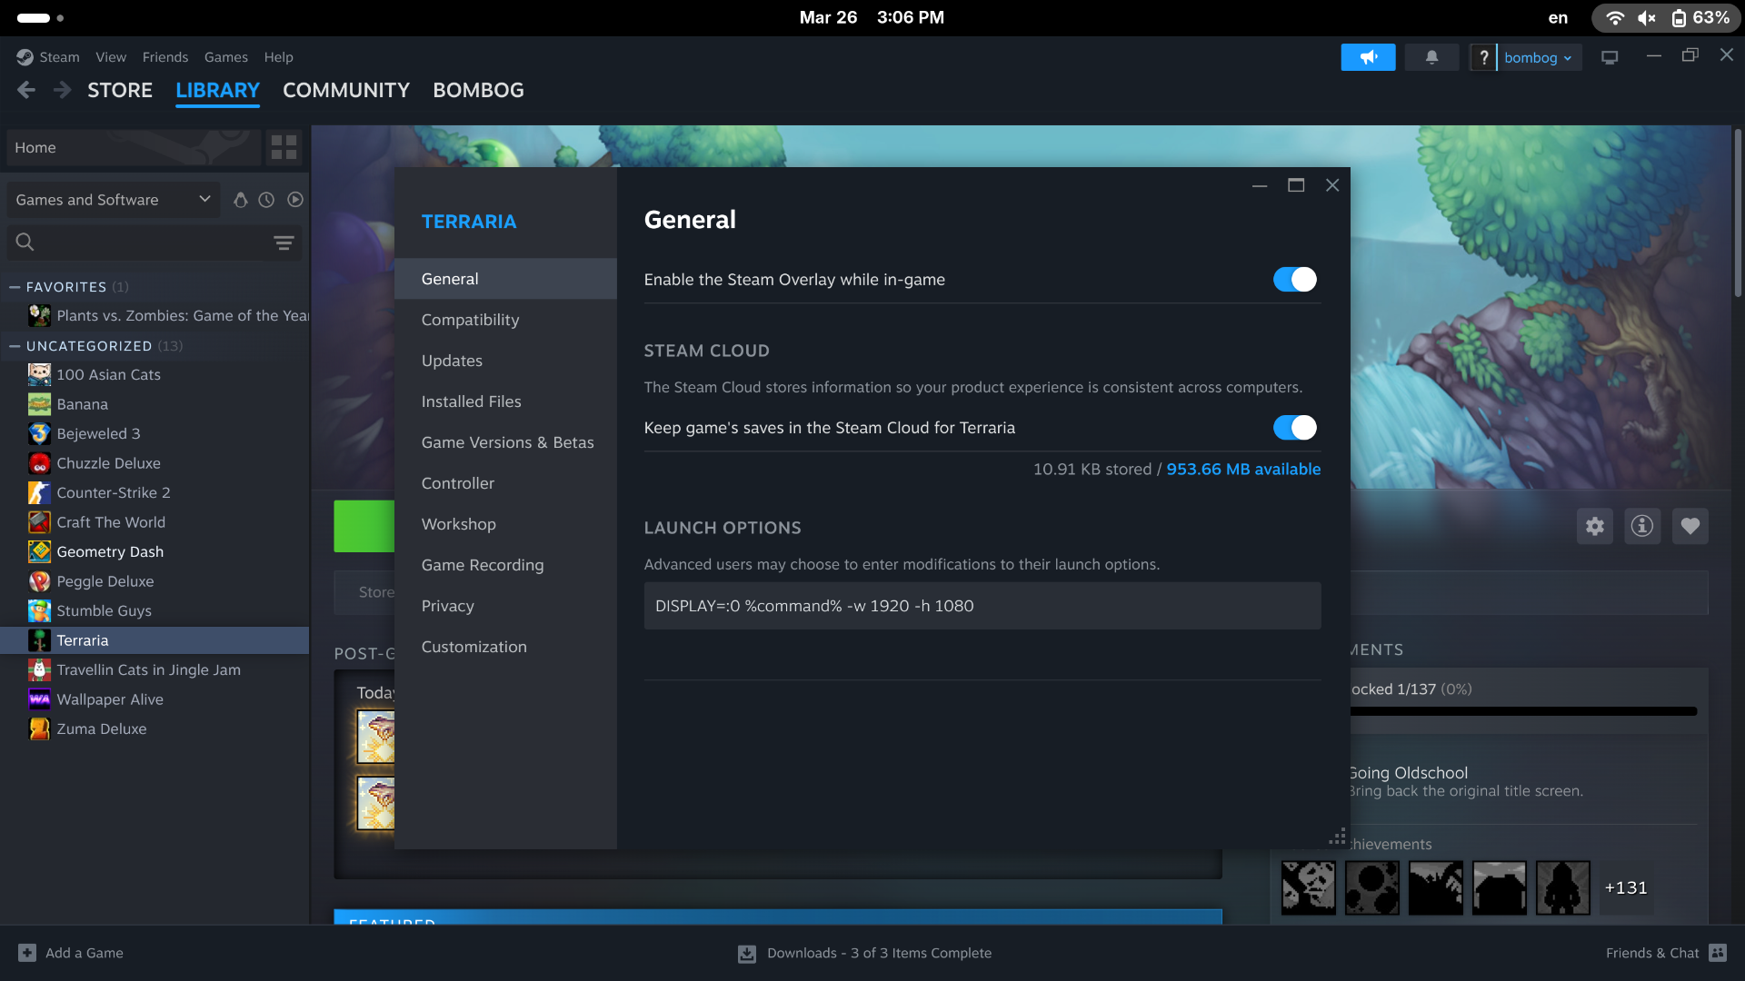Click the en keyboard language indicator
1745x981 pixels.
pyautogui.click(x=1558, y=17)
